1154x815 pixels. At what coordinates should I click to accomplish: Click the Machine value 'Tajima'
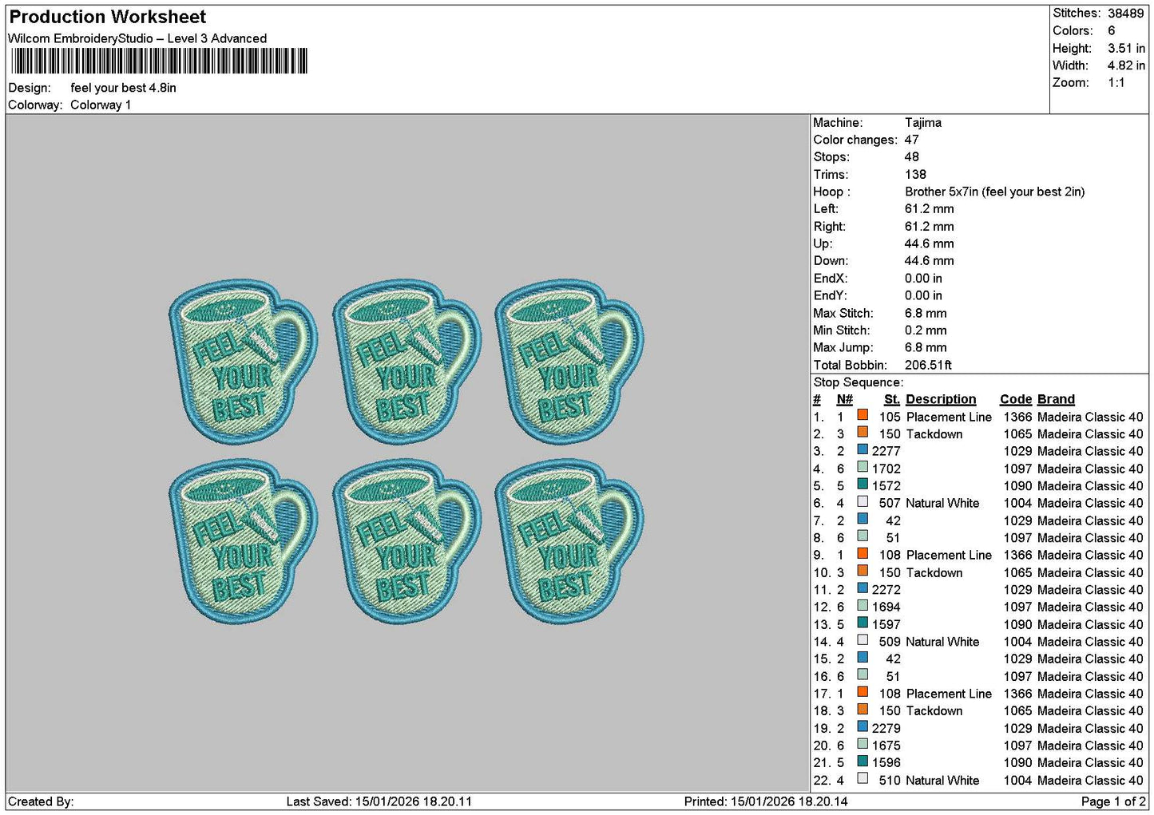(x=923, y=123)
